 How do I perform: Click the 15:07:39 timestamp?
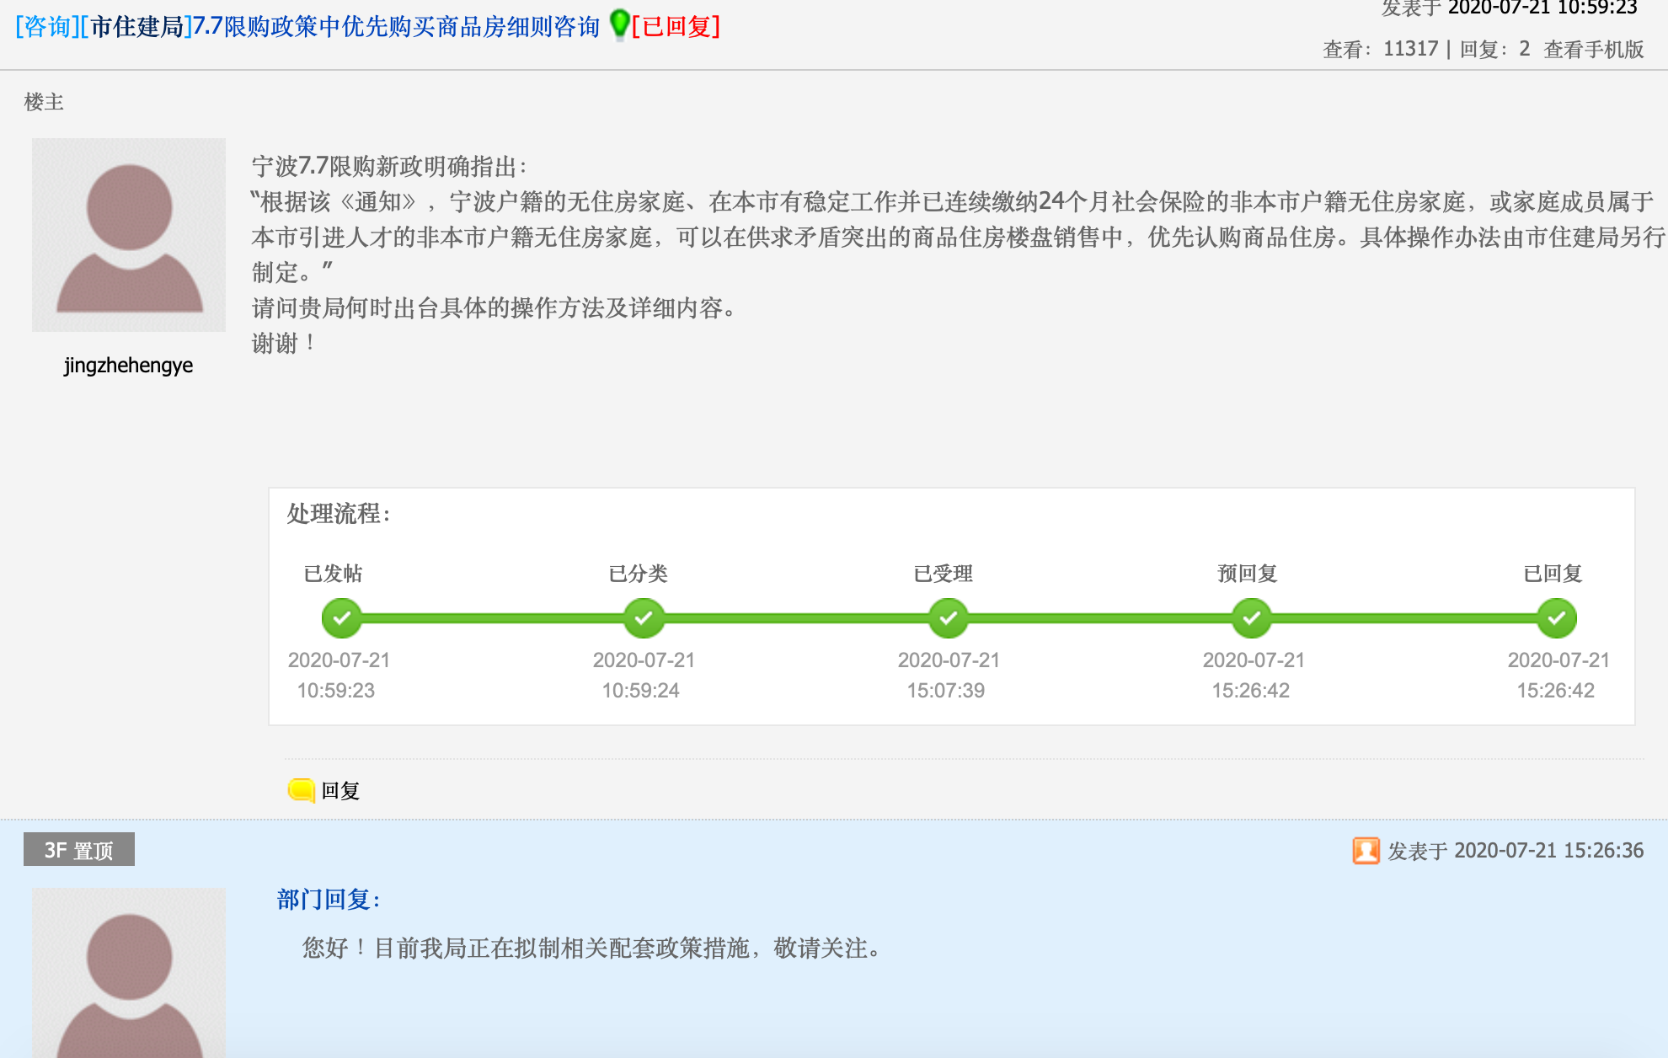click(x=946, y=691)
